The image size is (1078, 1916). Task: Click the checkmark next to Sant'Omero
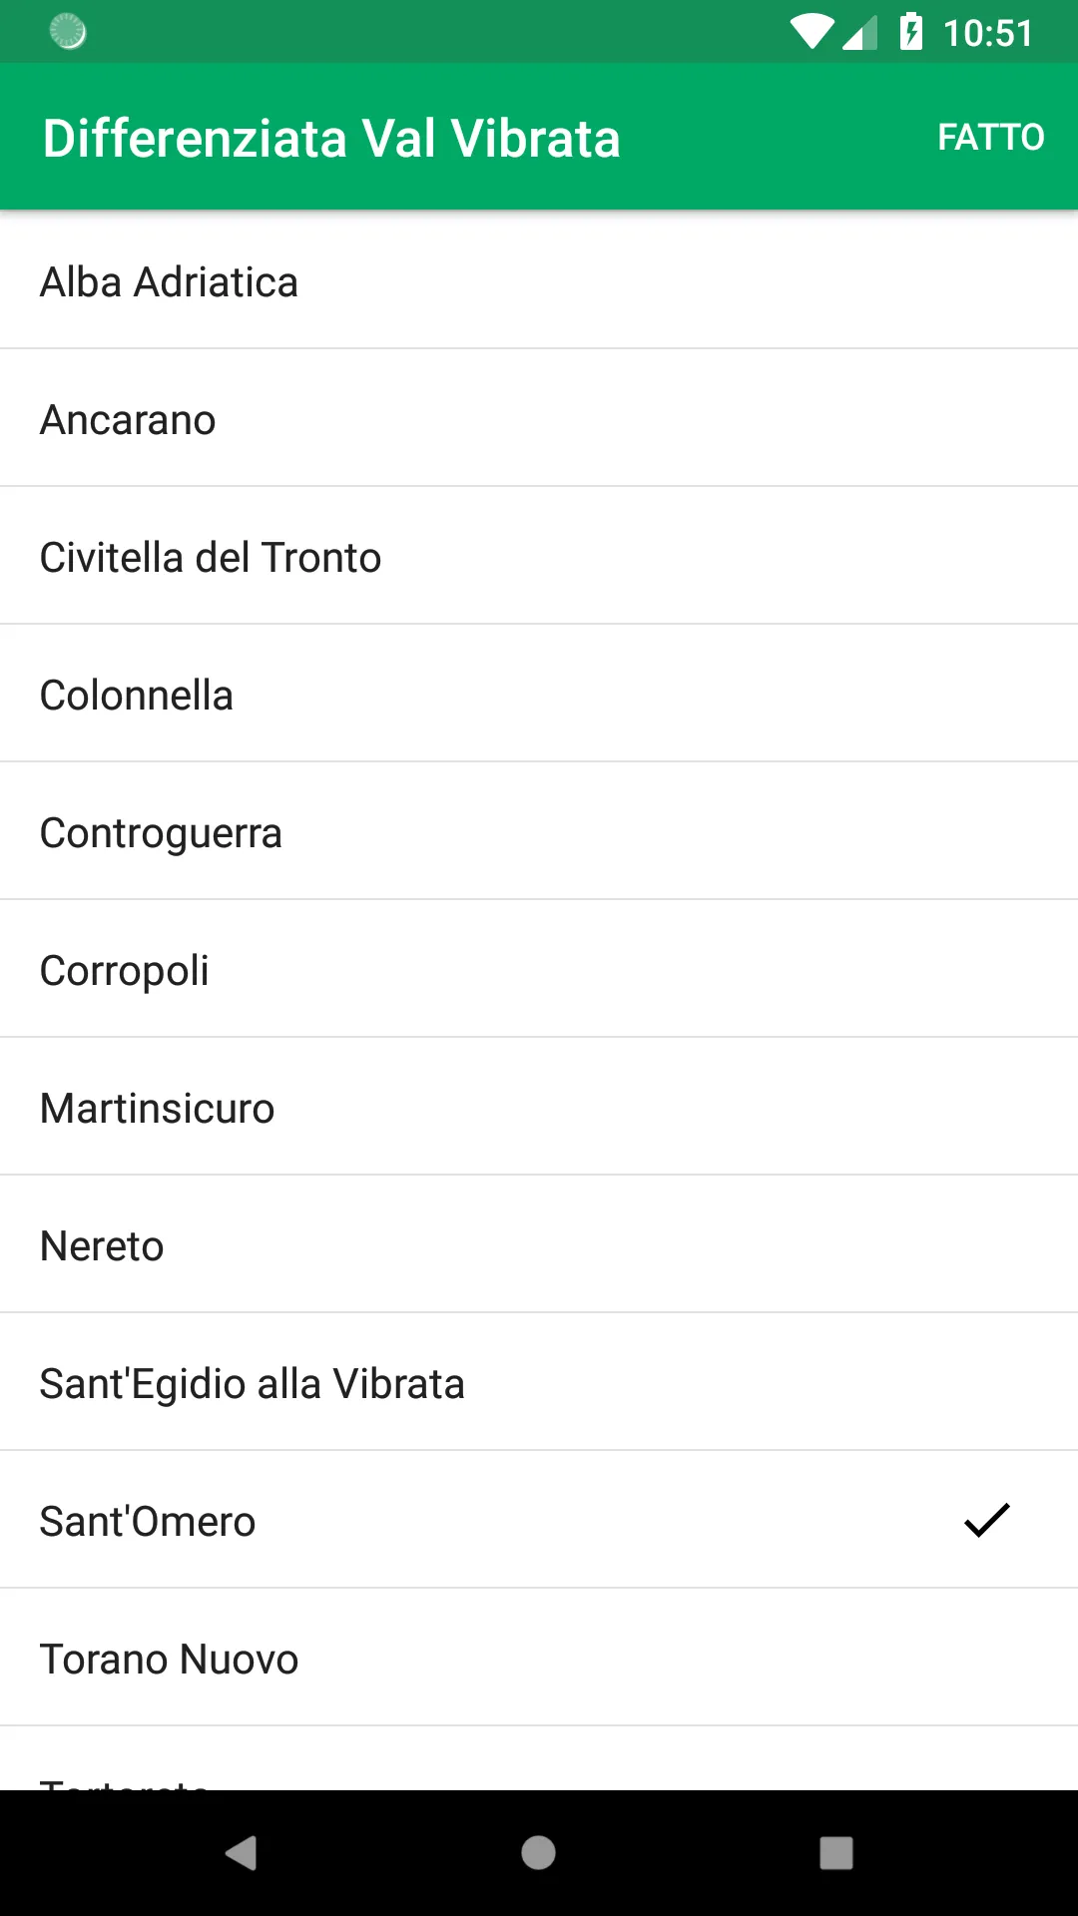coord(987,1520)
